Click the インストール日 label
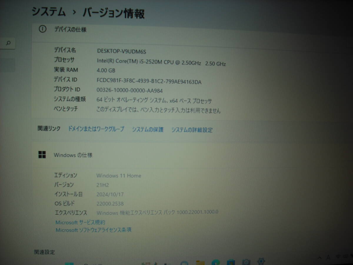This screenshot has width=353, height=265. tap(69, 194)
